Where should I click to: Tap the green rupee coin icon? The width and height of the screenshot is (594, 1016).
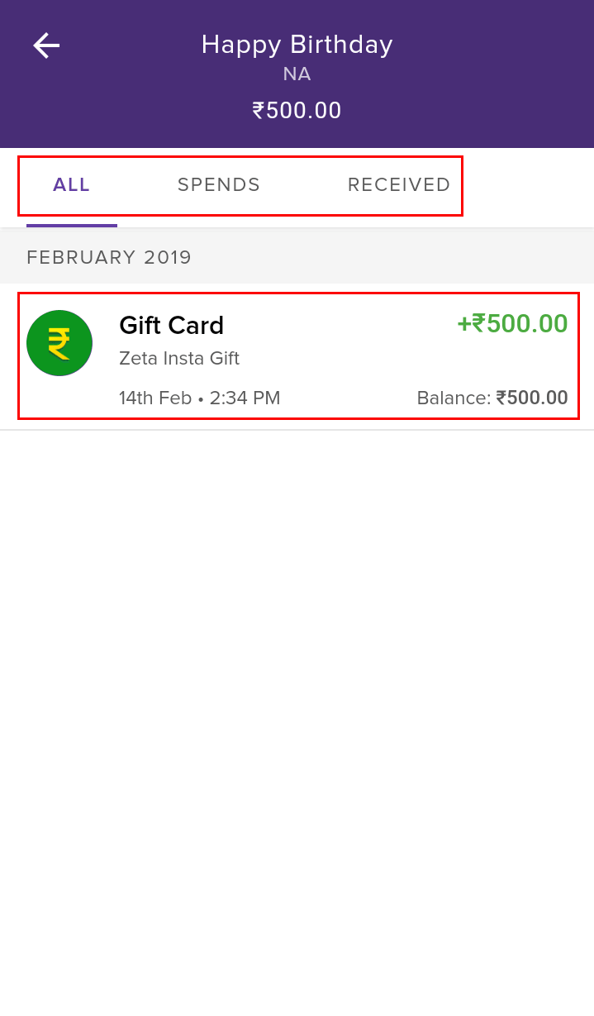[59, 343]
